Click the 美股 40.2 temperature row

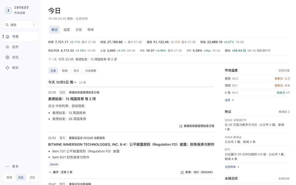257,79
